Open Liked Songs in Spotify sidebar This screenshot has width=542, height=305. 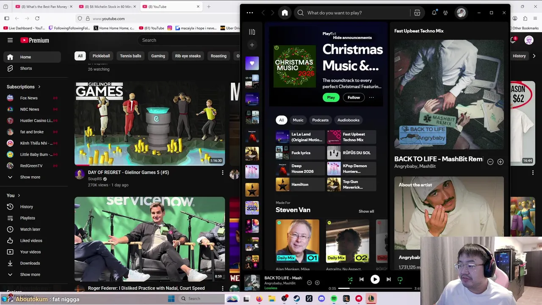coord(252,63)
